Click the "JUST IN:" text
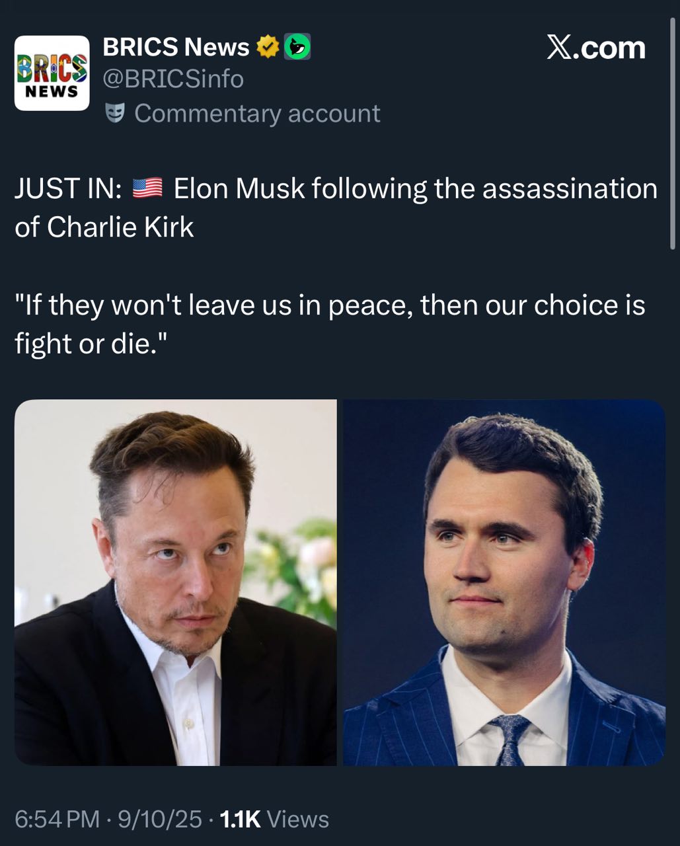The width and height of the screenshot is (680, 846). (68, 189)
